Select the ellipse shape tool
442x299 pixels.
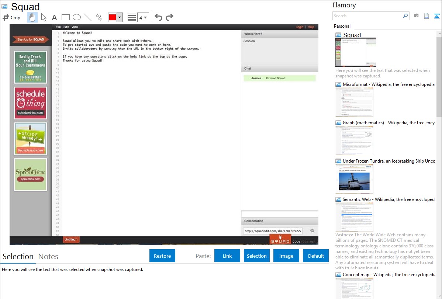pos(77,17)
